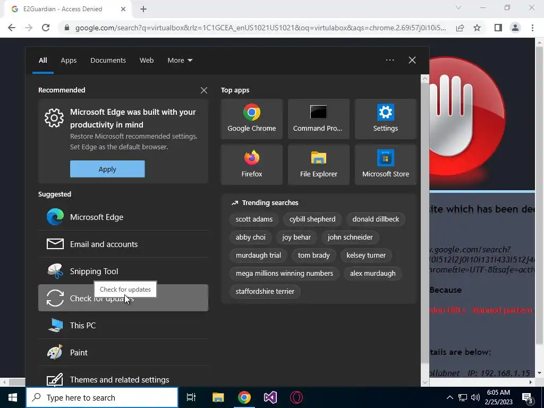544x408 pixels.
Task: Open Visual Studio from the taskbar
Action: (x=270, y=397)
